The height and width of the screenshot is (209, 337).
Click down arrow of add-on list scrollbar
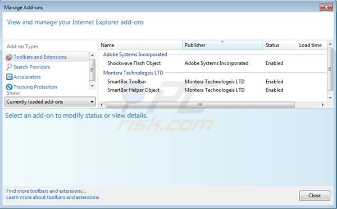click(x=330, y=97)
